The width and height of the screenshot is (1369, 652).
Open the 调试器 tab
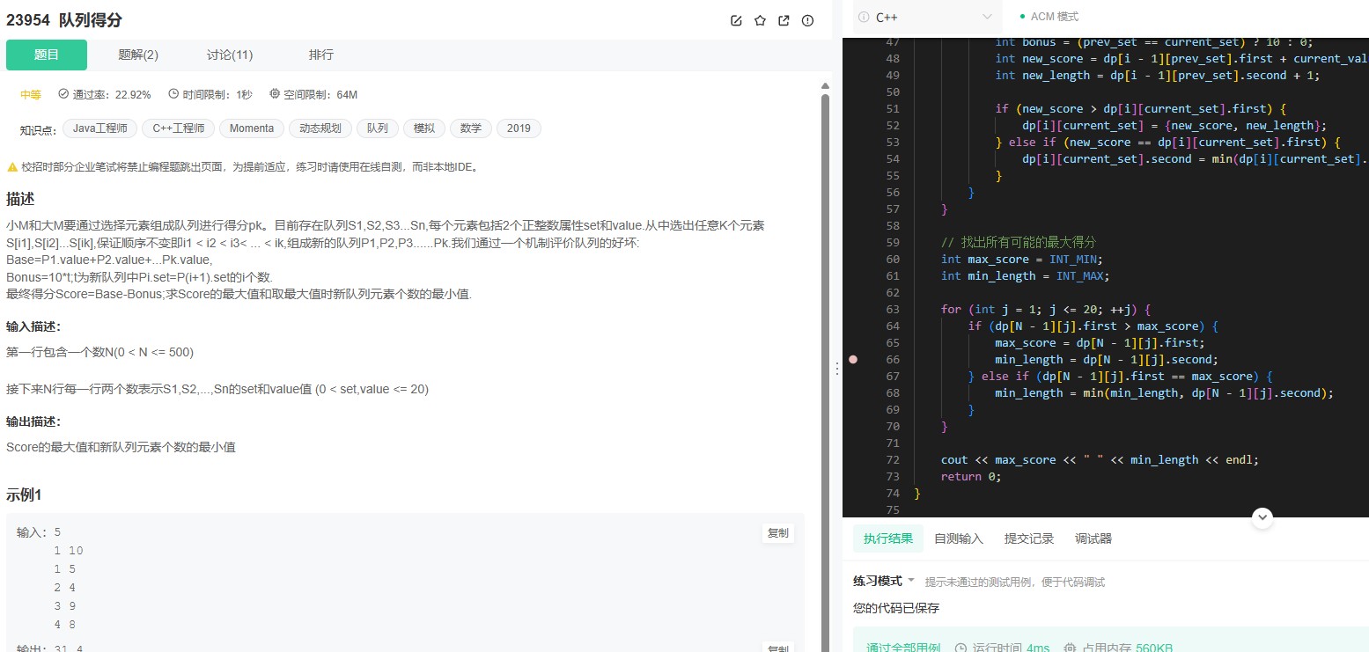pos(1093,538)
